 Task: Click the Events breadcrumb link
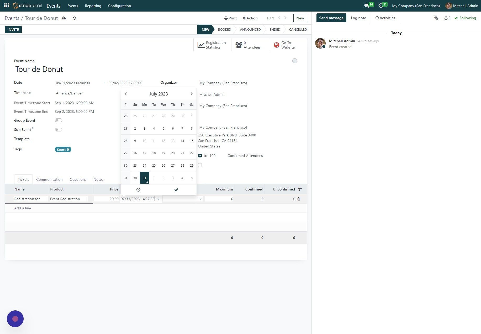pos(12,18)
